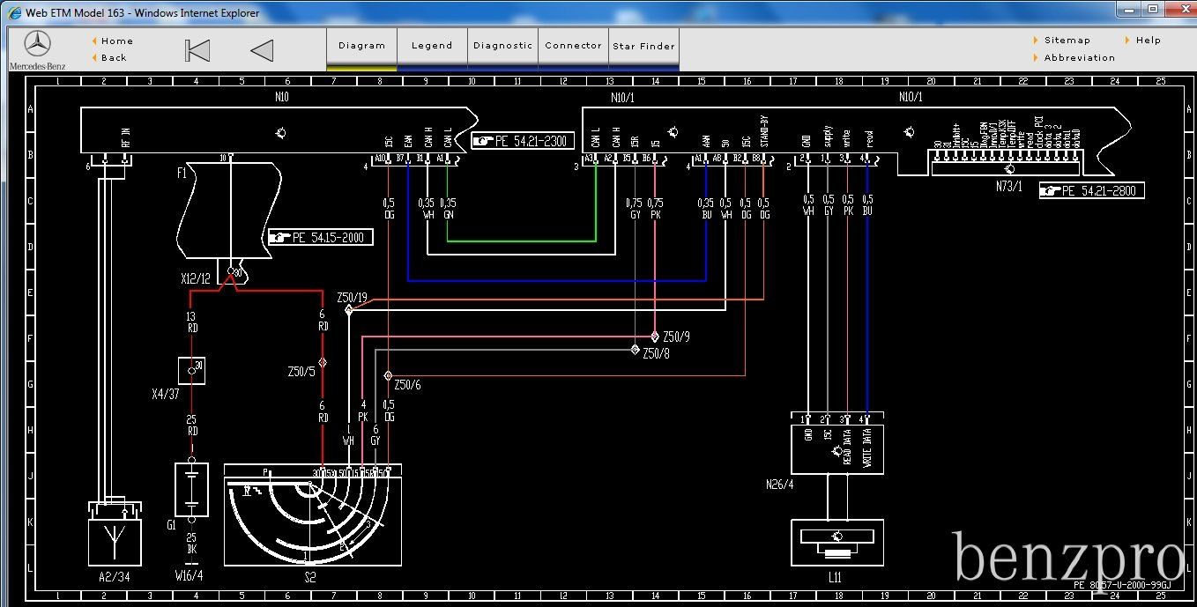Viewport: 1197px width, 607px height.
Task: Click hand pointer icon beside PE 54.21-2300
Action: click(483, 141)
